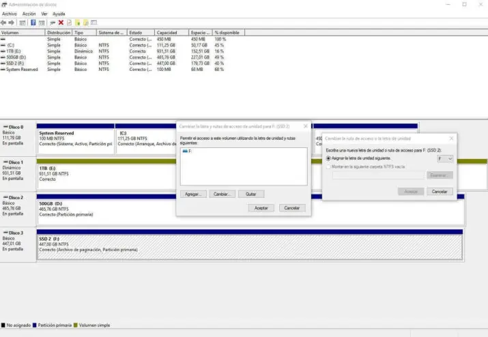Toggle the console tree toolbar icon
Screen dimensions: 488x337
tap(23, 23)
